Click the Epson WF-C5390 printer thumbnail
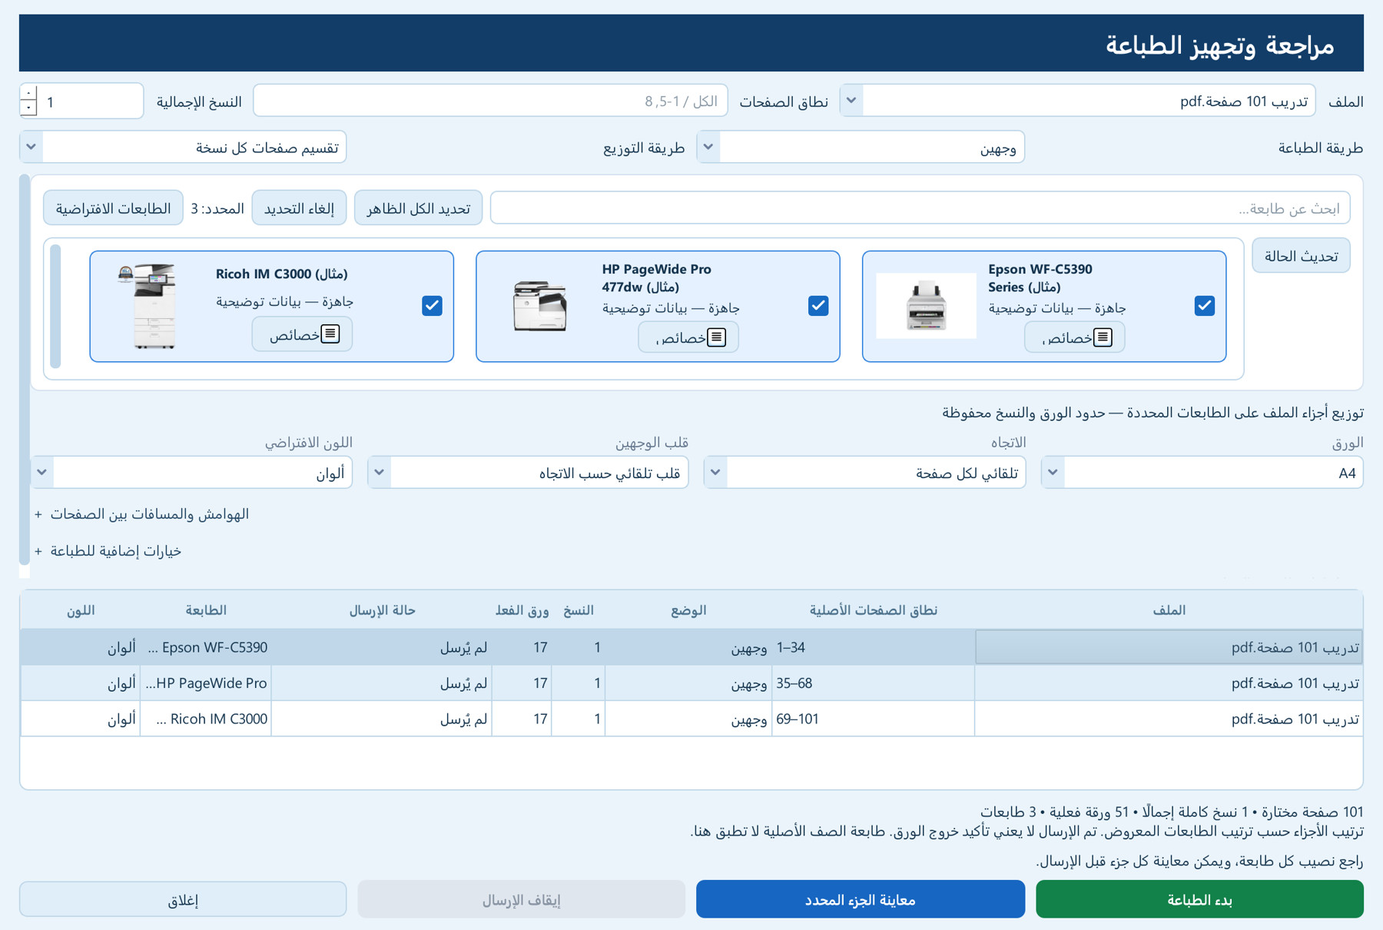The width and height of the screenshot is (1383, 930). (926, 306)
